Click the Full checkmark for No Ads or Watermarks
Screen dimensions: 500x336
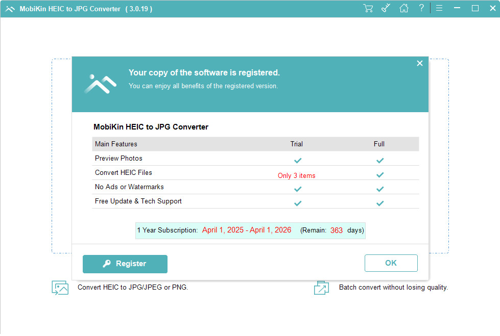pos(380,189)
